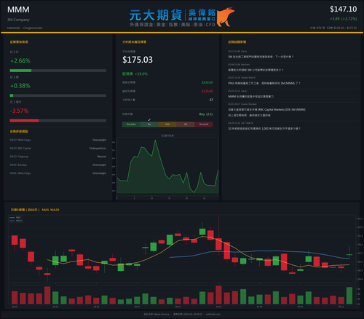Click the Neutral rating label
Image resolution: width=364 pixels, height=319 pixels.
(x=101, y=157)
